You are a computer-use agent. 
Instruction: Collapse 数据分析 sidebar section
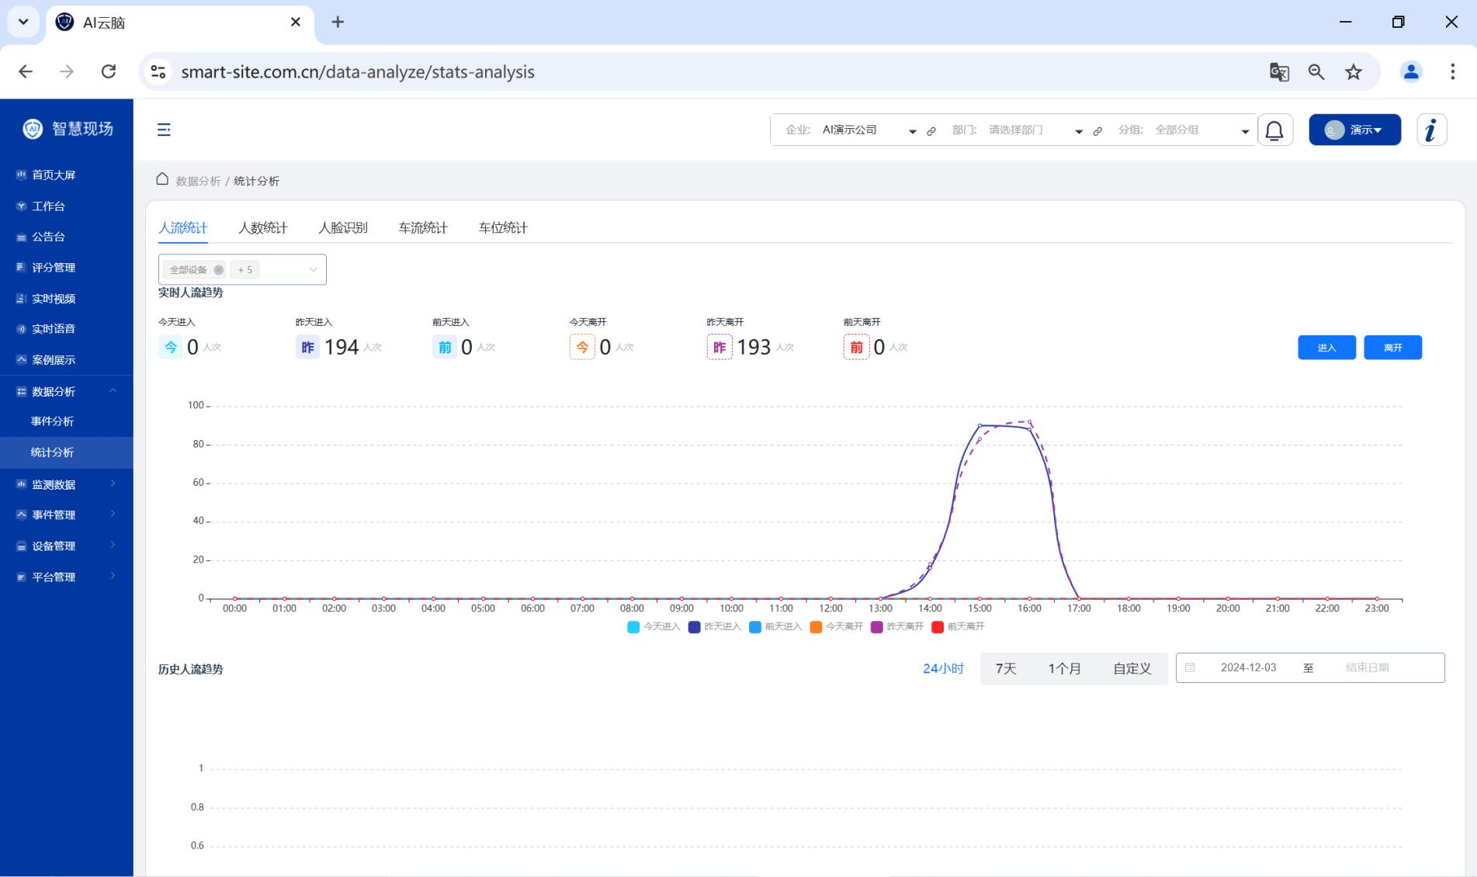67,391
